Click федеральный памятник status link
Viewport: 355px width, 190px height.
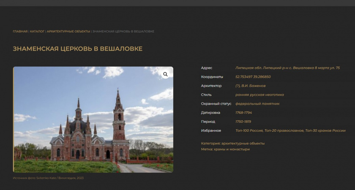[257, 104]
